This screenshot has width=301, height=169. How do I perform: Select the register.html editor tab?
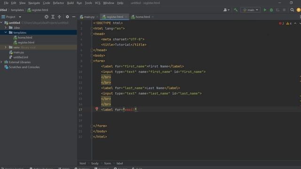tap(115, 17)
